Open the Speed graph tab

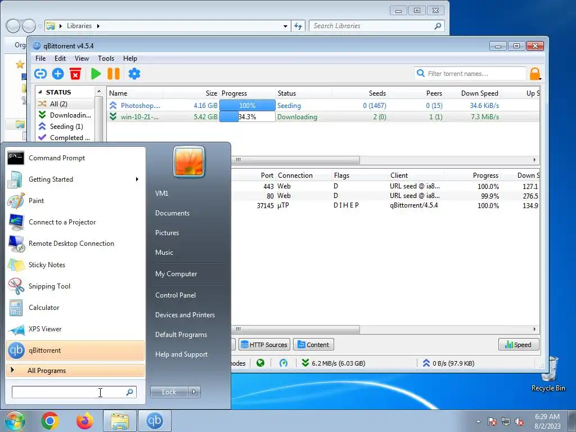[x=519, y=345]
